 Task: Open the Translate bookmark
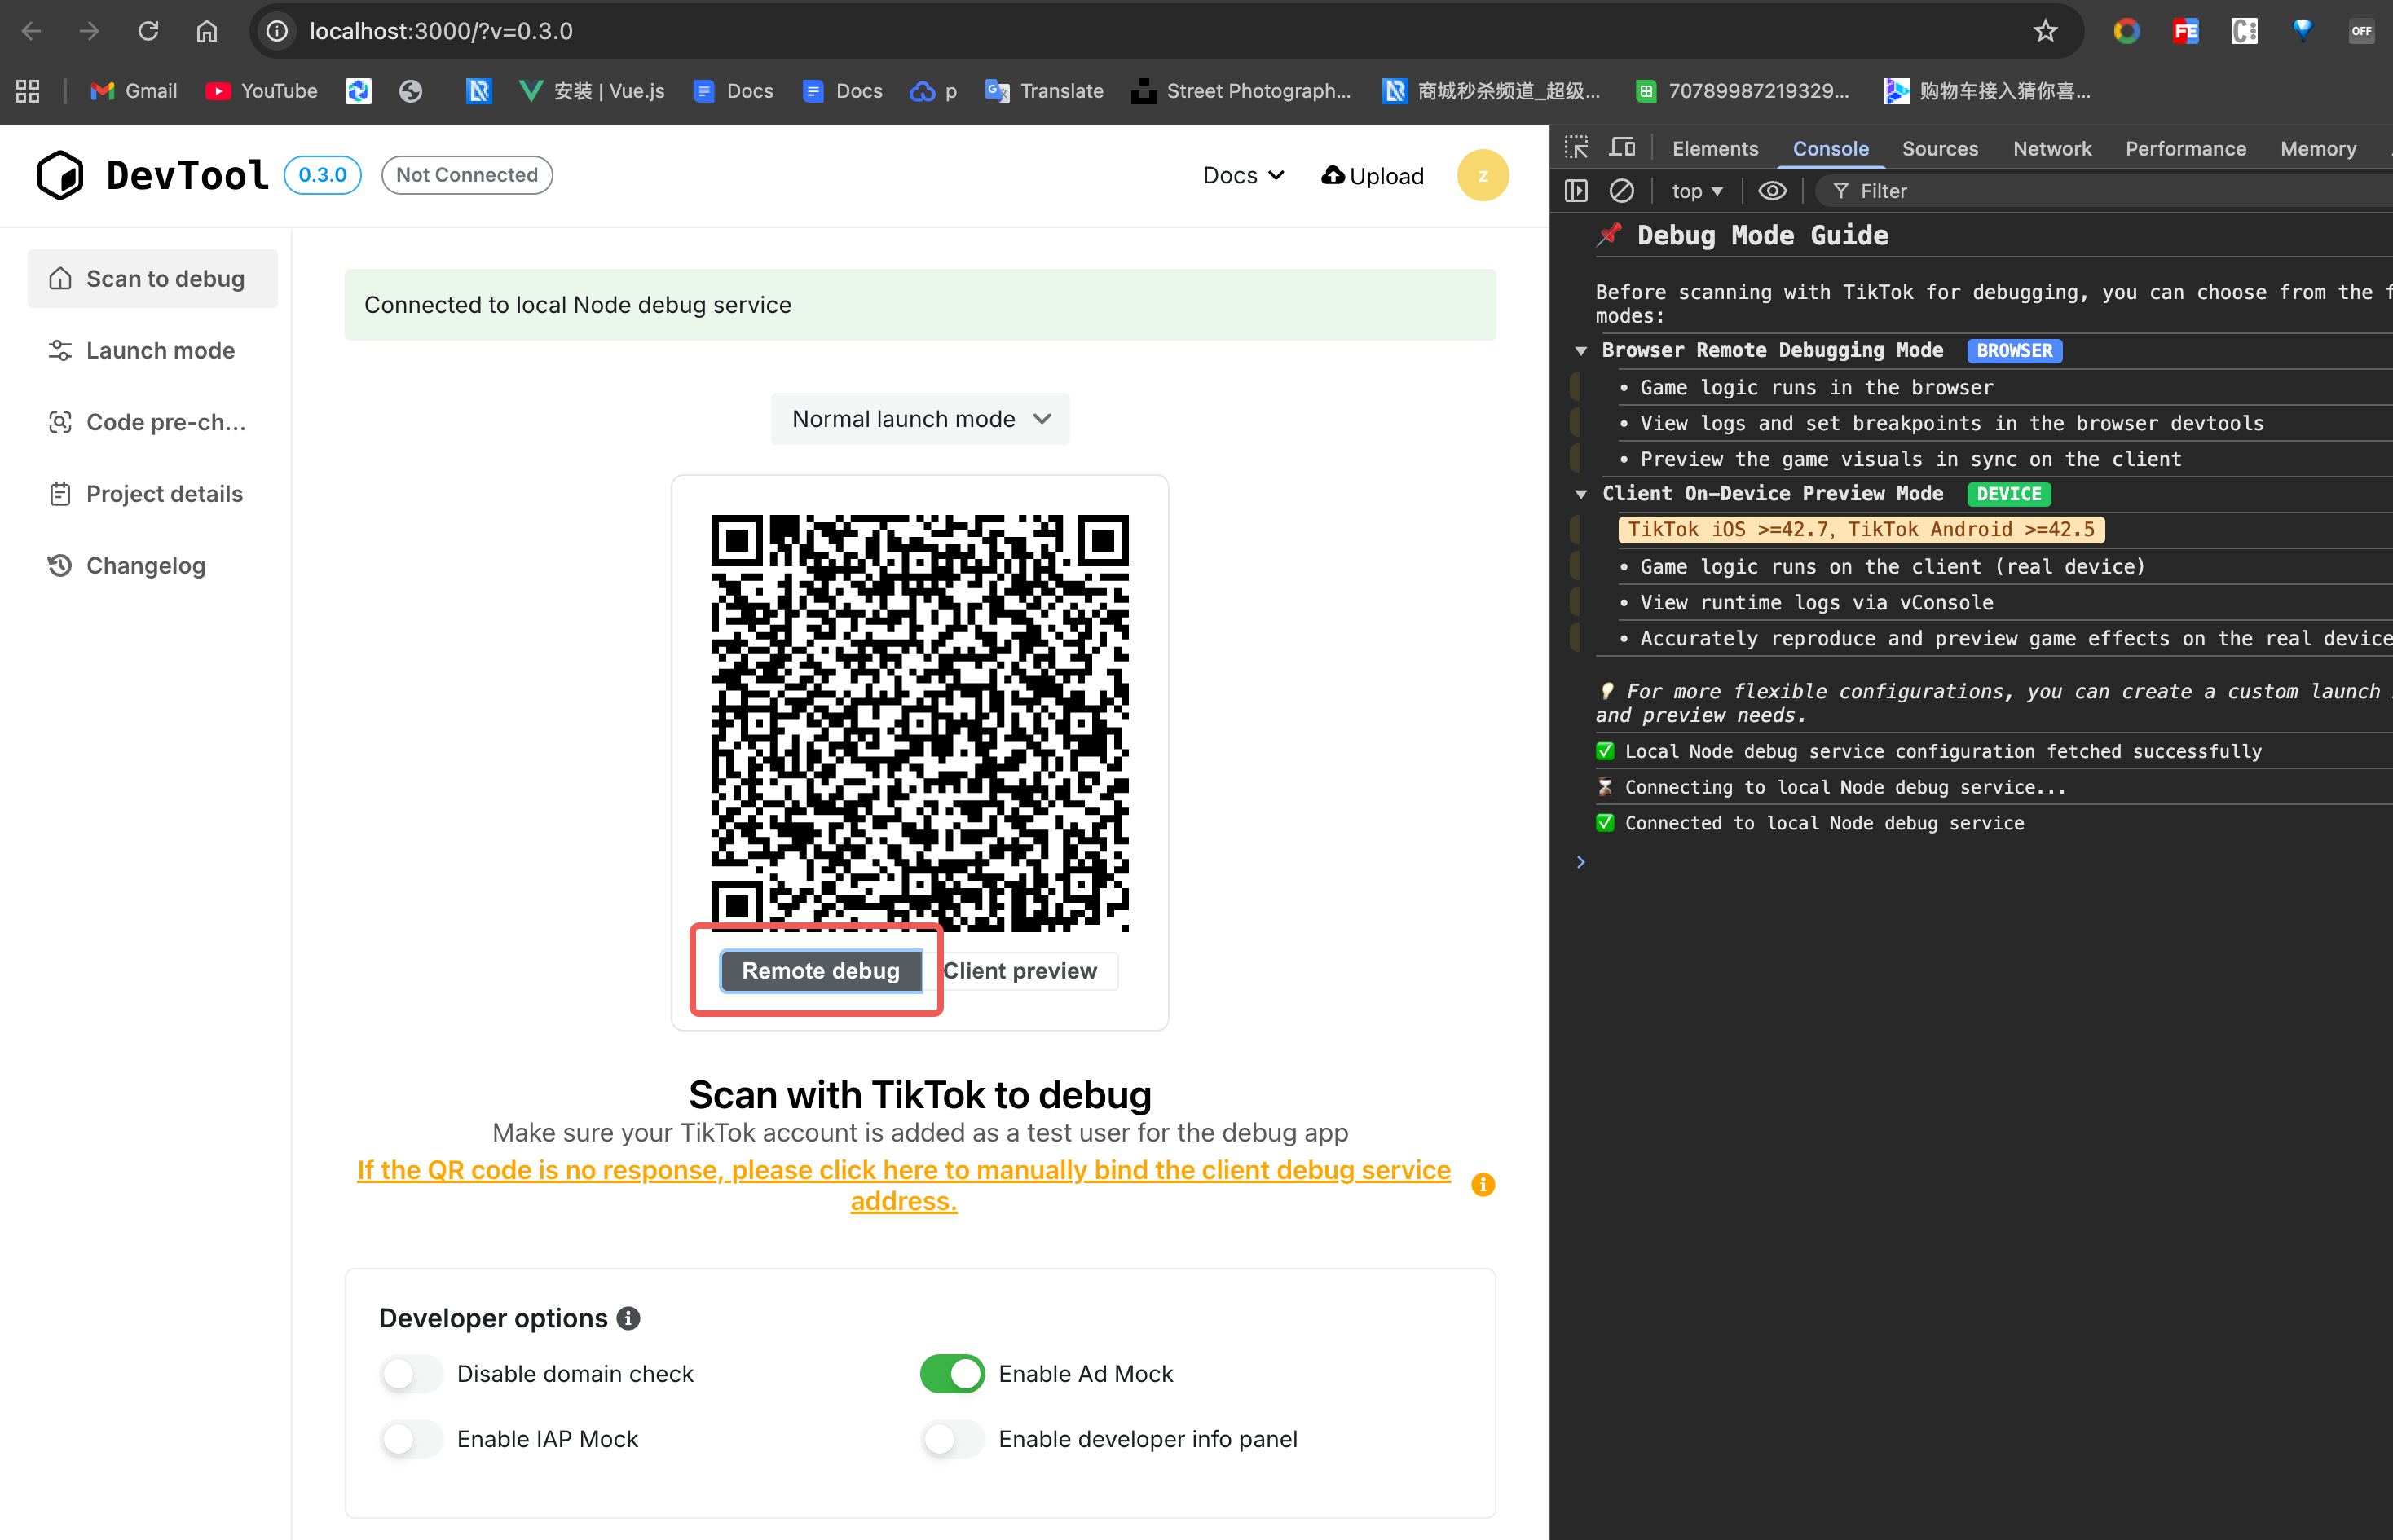pos(1045,91)
